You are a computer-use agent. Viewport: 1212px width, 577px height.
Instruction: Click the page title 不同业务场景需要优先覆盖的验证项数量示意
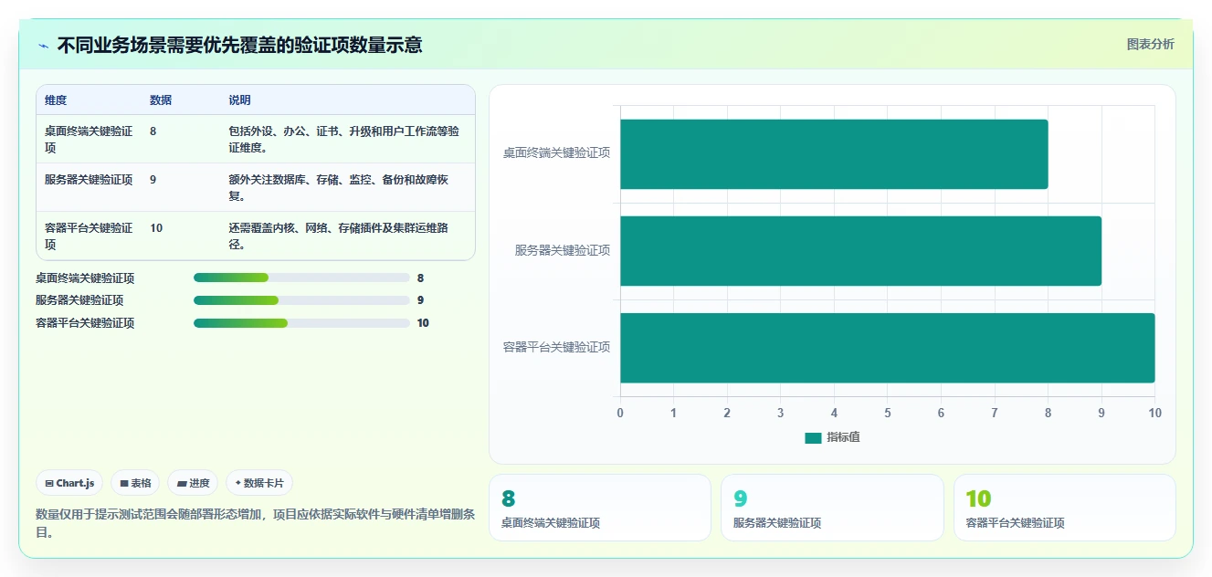coord(240,46)
